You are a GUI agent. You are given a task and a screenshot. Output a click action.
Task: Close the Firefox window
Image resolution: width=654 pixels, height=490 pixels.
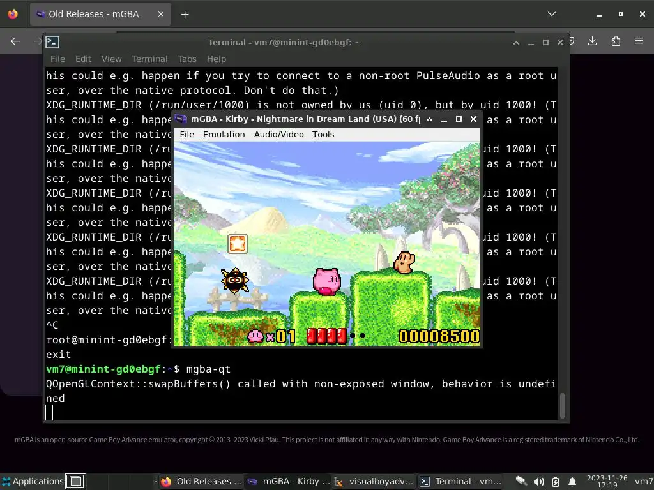[x=643, y=14]
